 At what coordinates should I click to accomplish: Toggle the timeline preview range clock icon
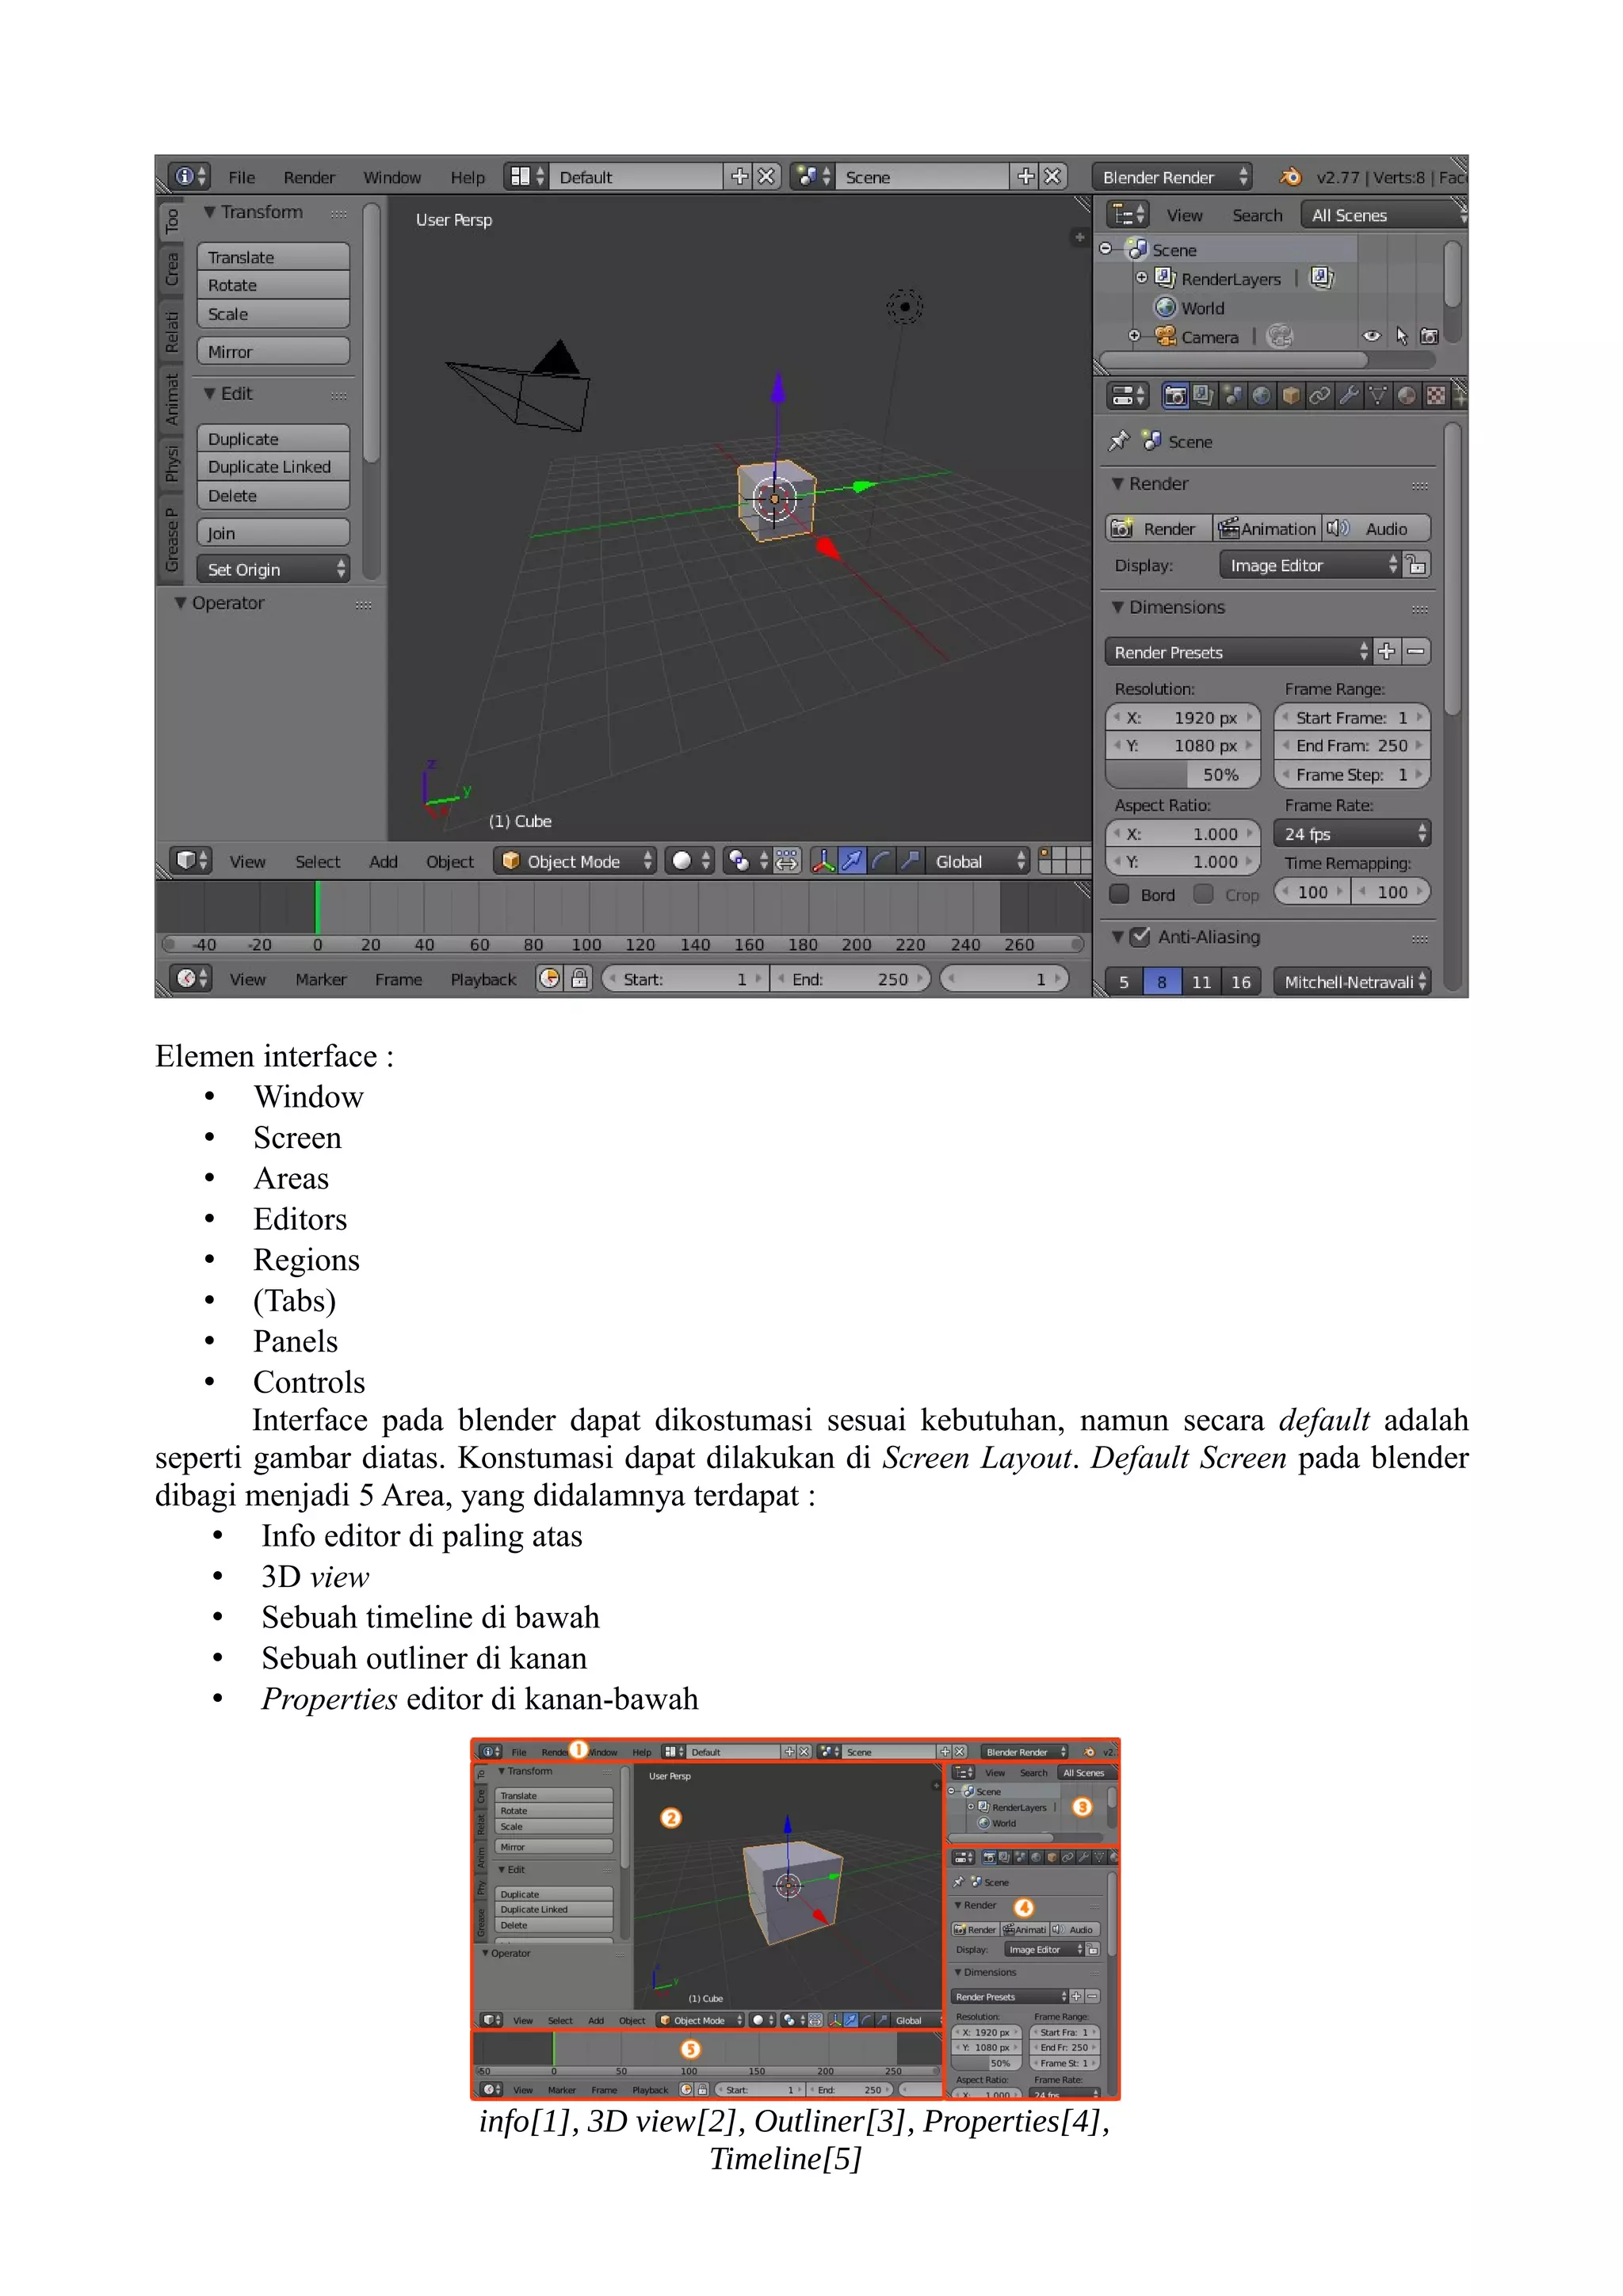550,978
